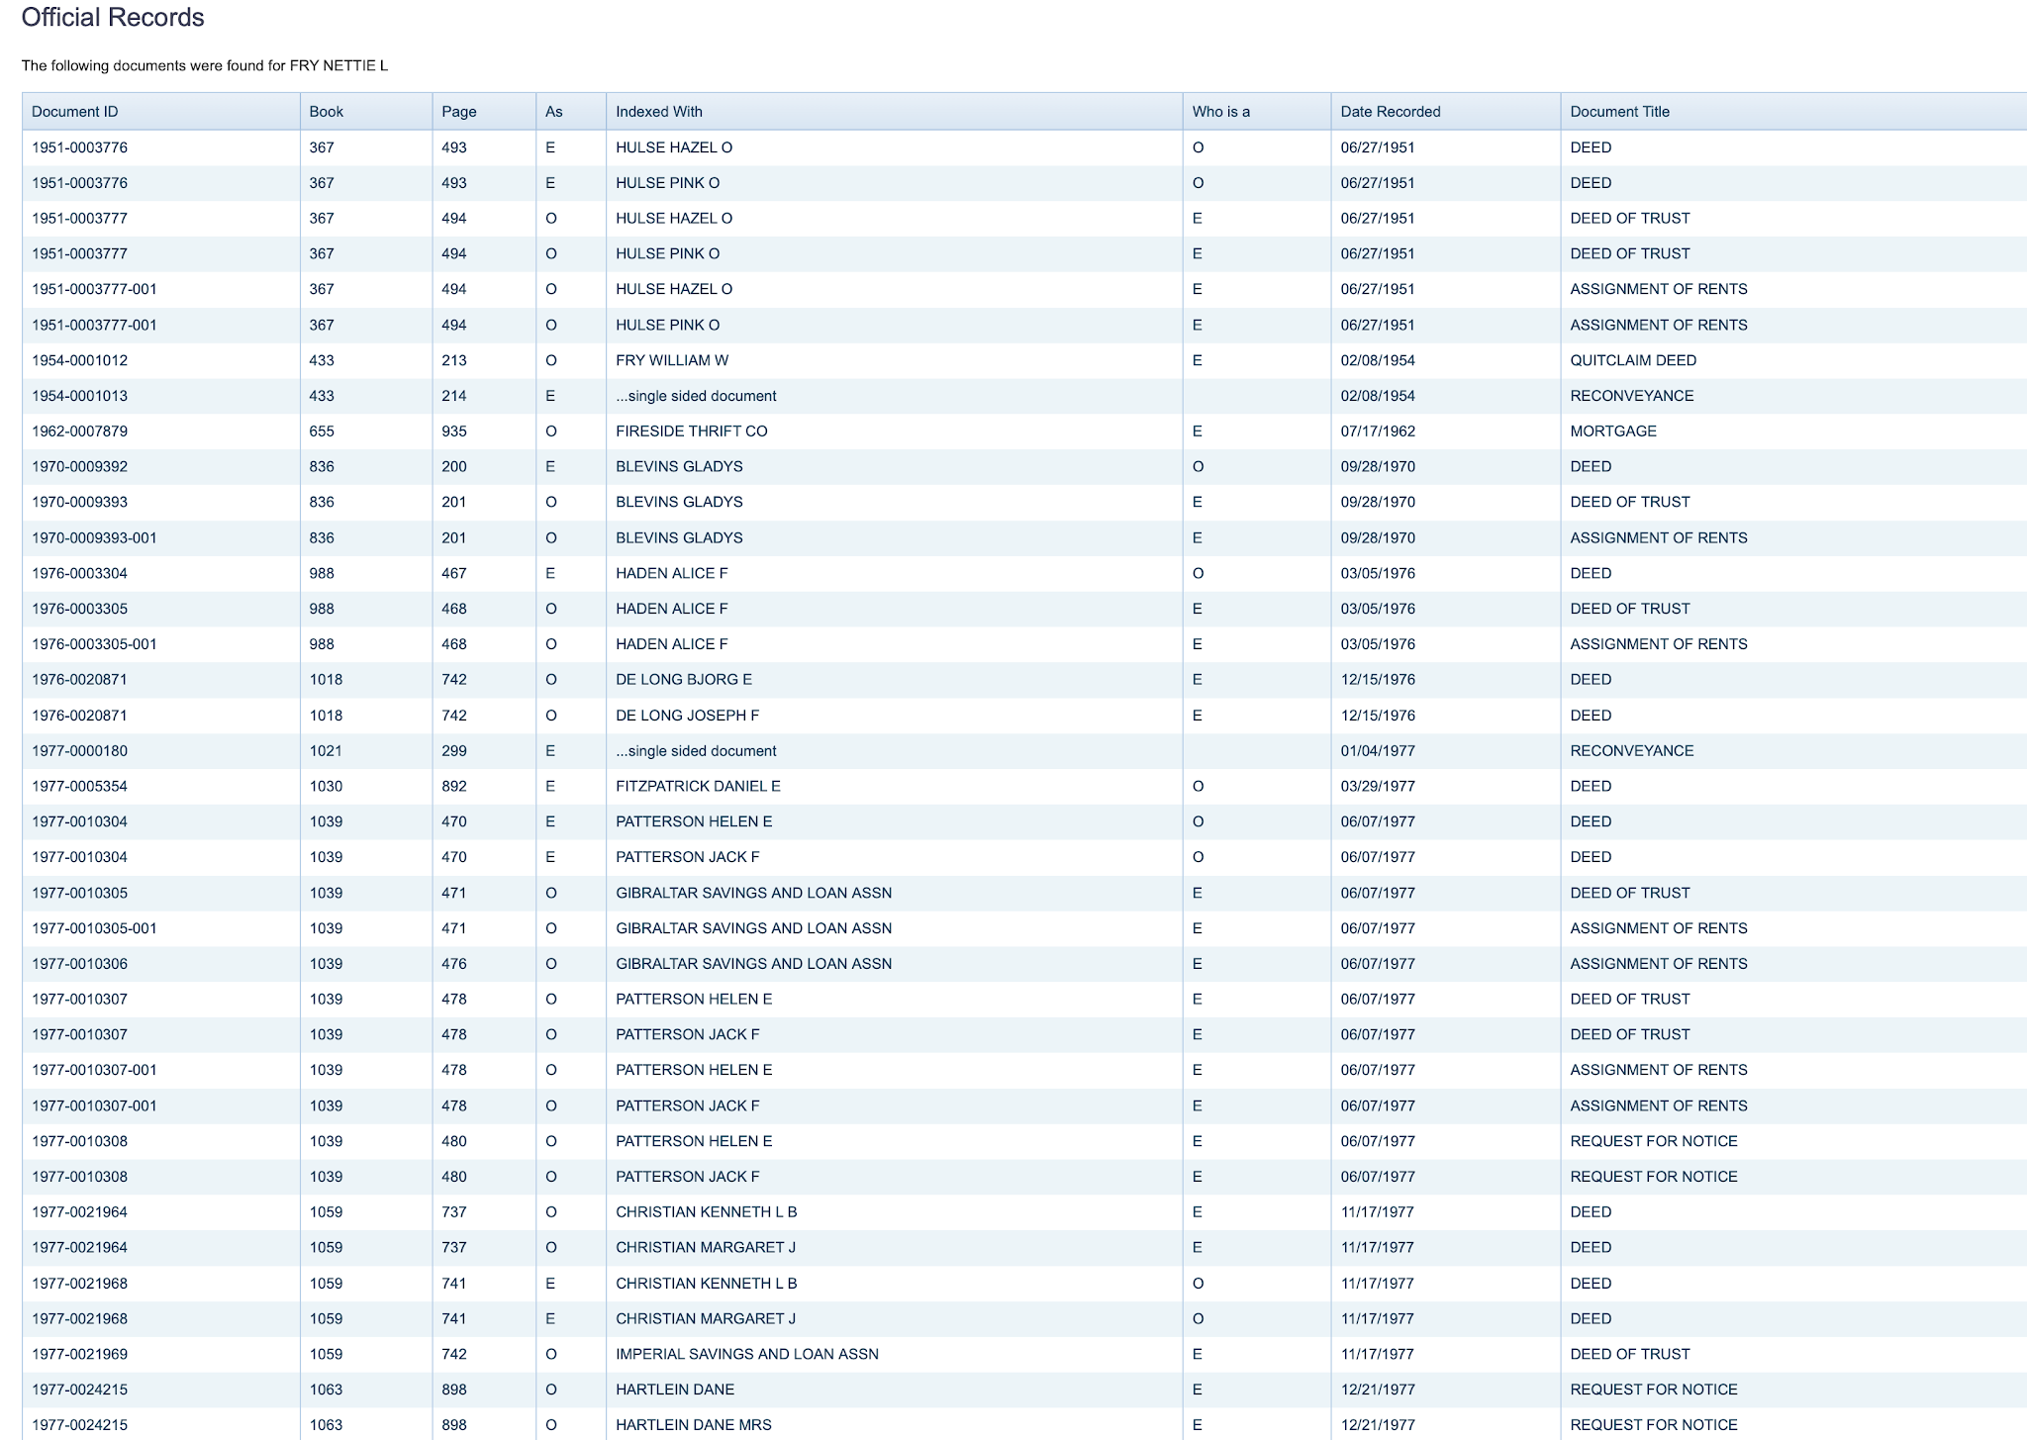Select document ID 1962-0007879
This screenshot has height=1440, width=2027.
79,432
